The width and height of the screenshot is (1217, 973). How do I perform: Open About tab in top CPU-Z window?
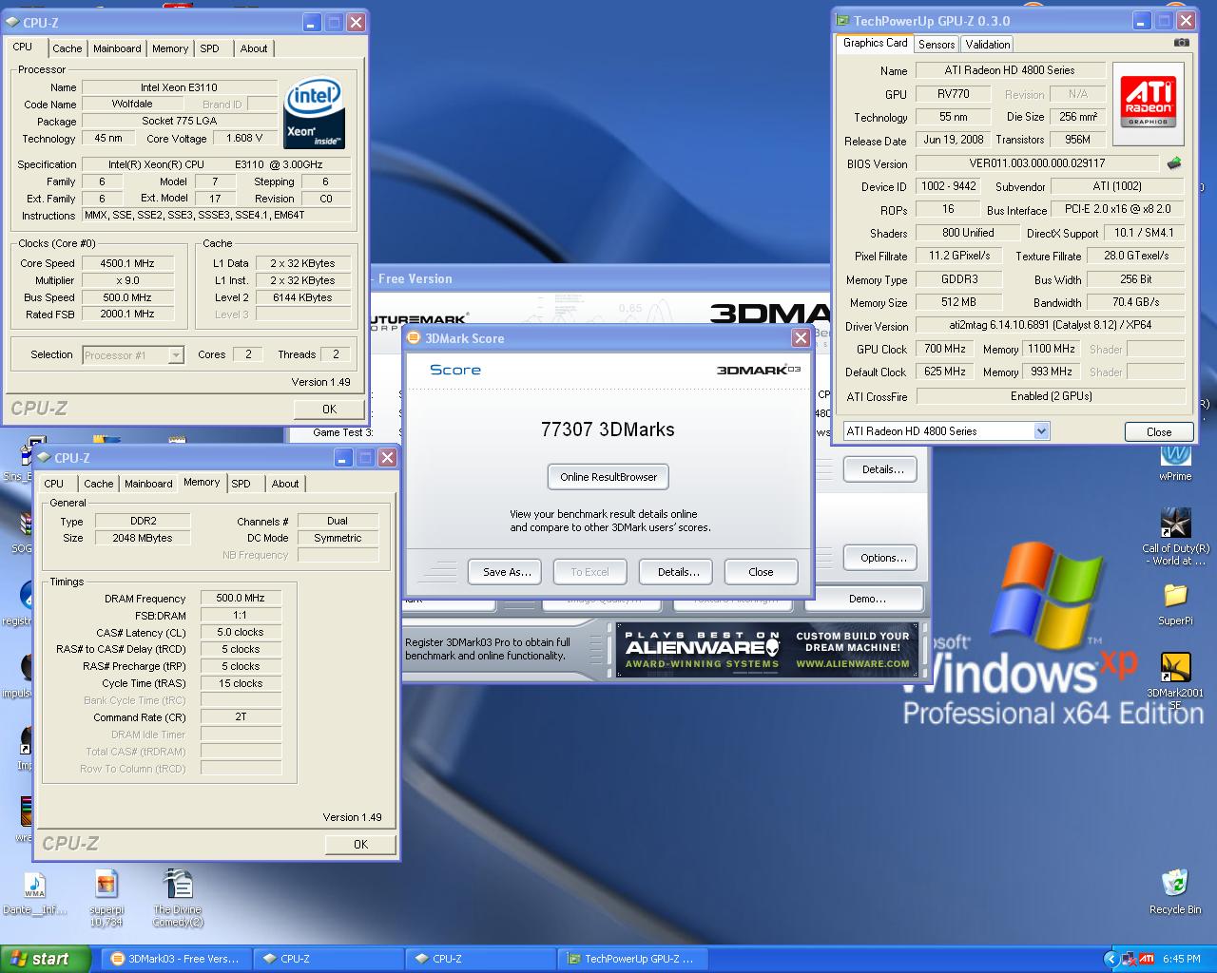pyautogui.click(x=254, y=48)
